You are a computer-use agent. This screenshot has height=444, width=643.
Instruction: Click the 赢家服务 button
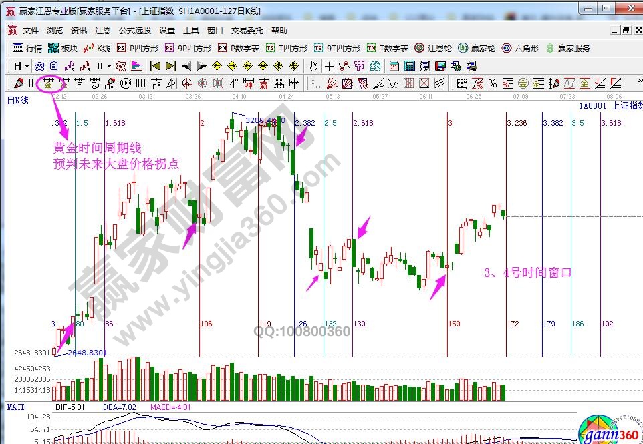coord(568,48)
